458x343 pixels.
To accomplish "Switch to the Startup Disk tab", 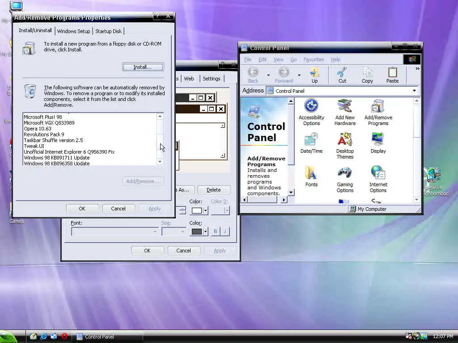I will [108, 31].
